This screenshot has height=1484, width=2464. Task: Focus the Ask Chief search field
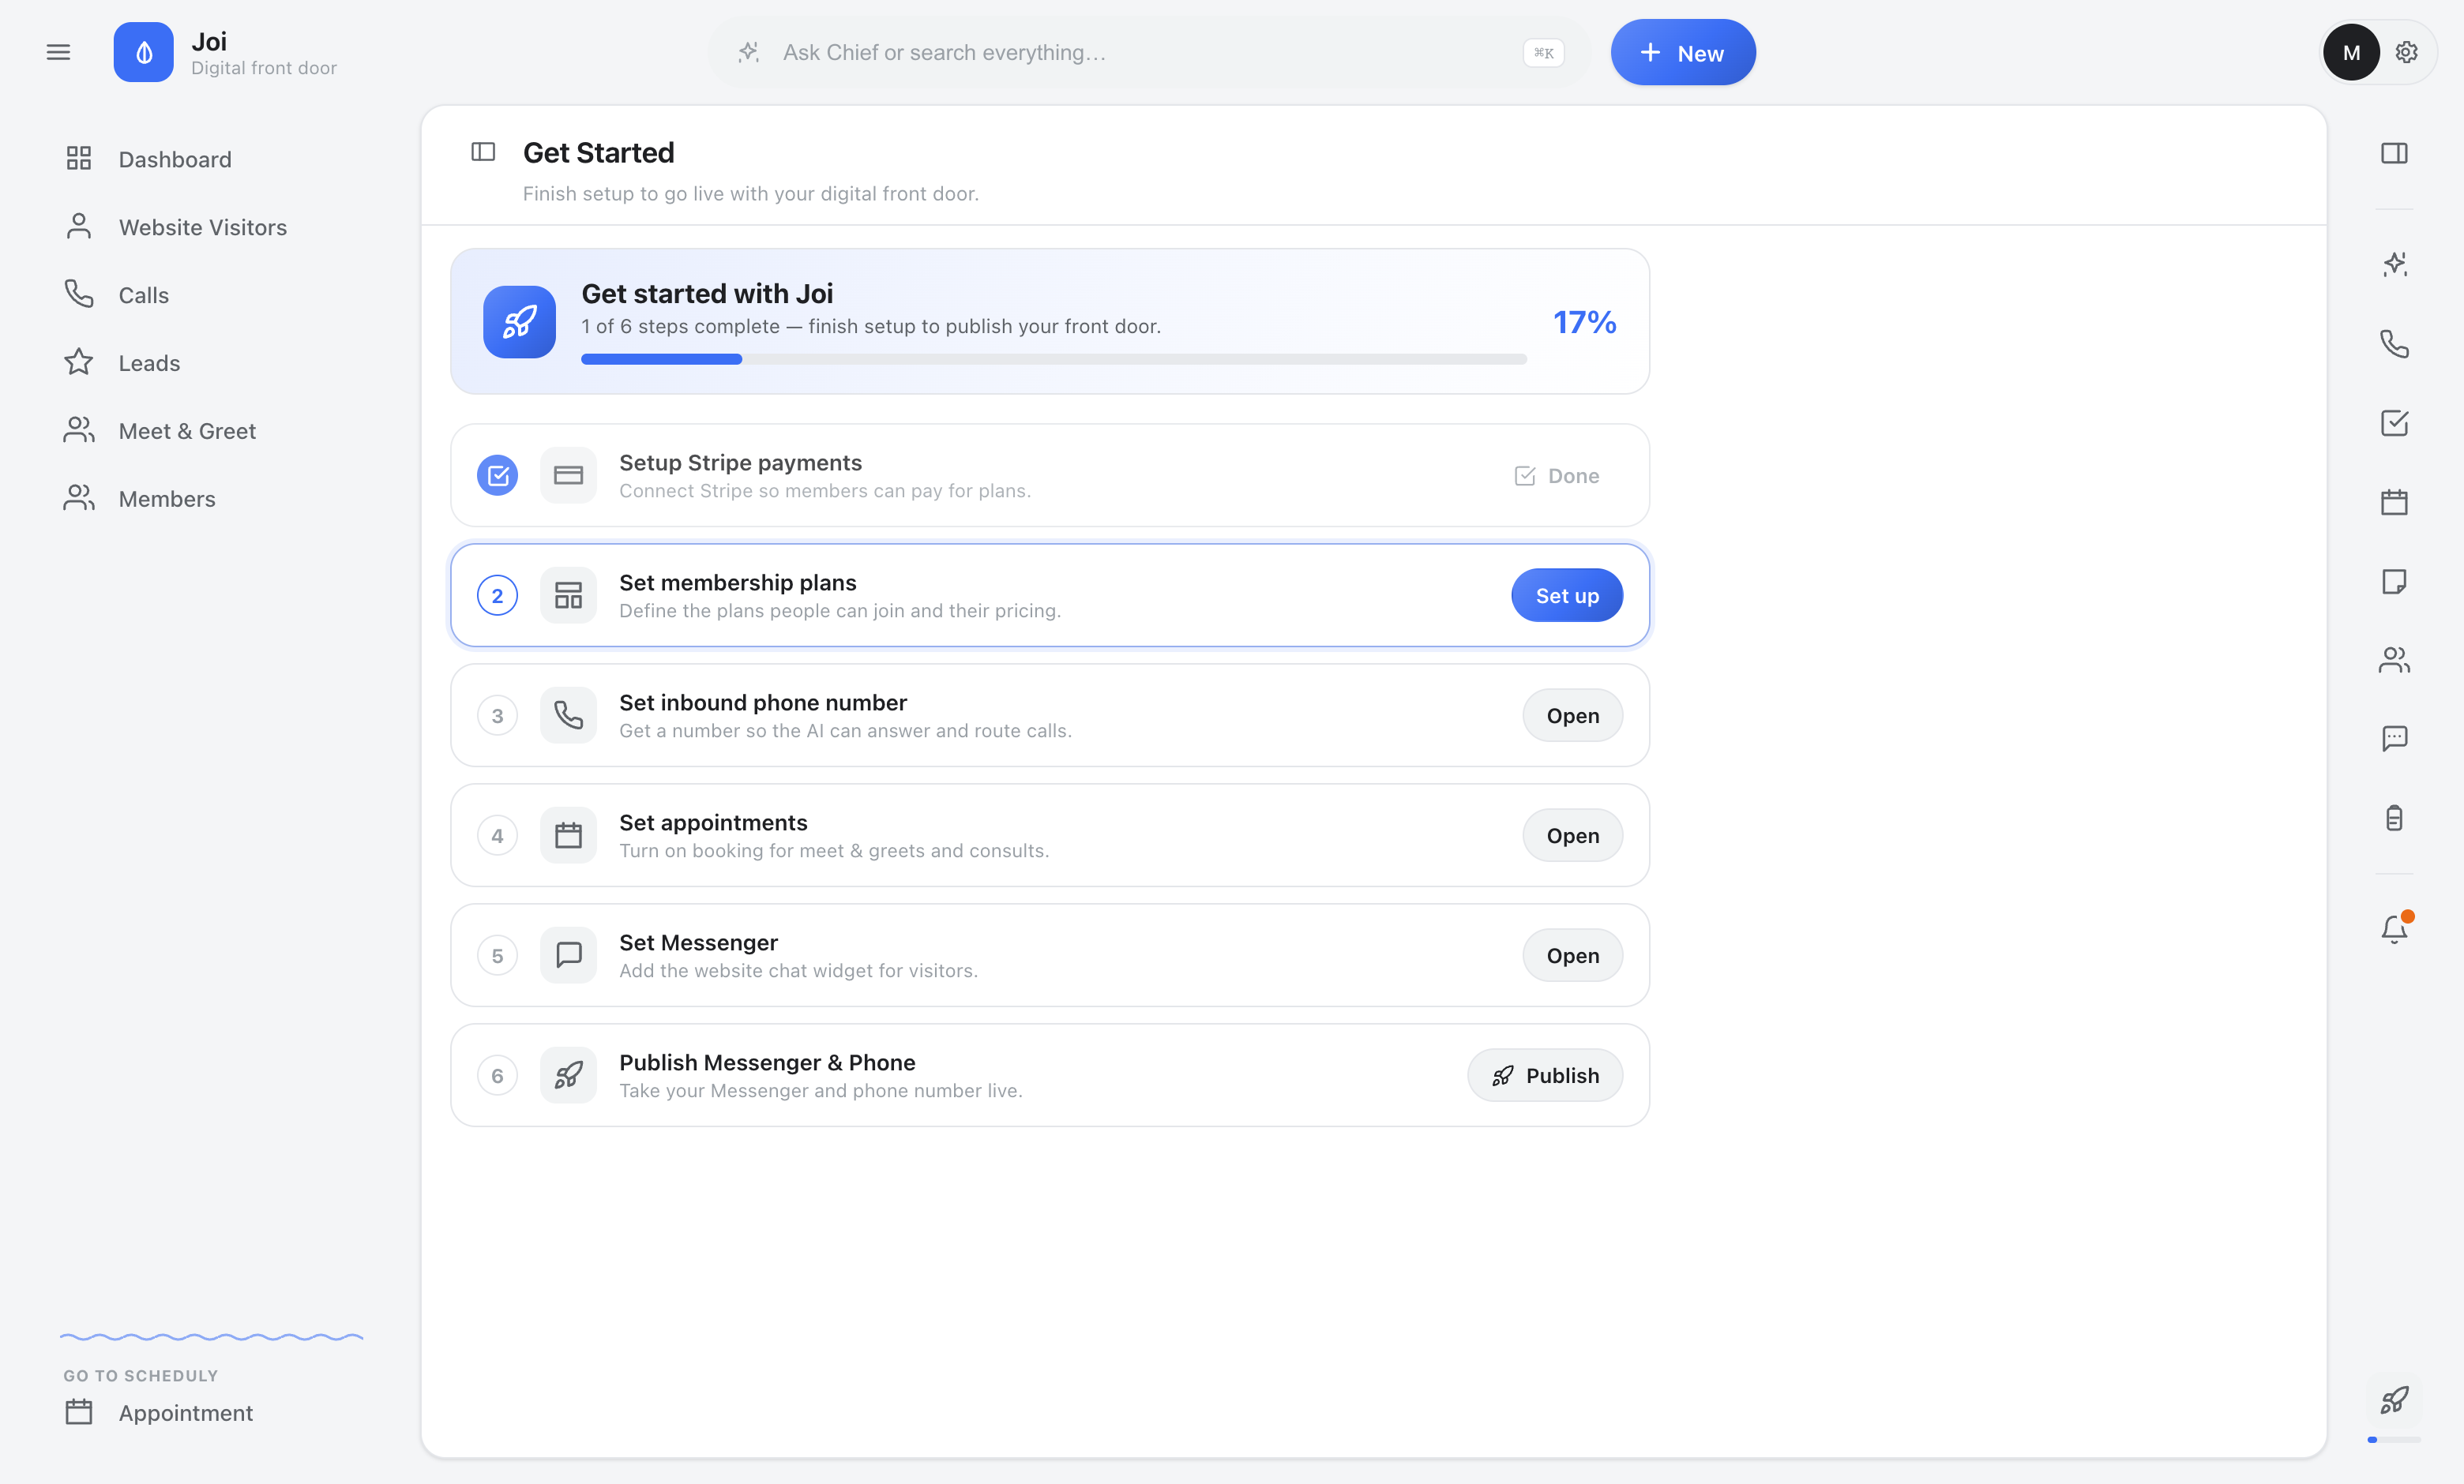(x=1148, y=52)
